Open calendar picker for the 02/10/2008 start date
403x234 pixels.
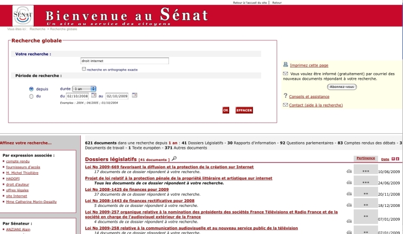[94, 95]
